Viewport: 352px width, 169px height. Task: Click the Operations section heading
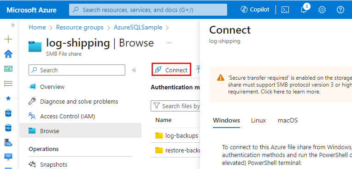pos(44,149)
